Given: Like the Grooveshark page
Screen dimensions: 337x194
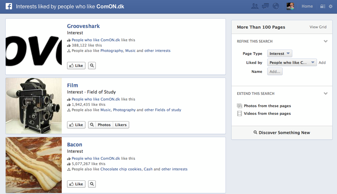Looking at the screenshot, I should click(76, 65).
